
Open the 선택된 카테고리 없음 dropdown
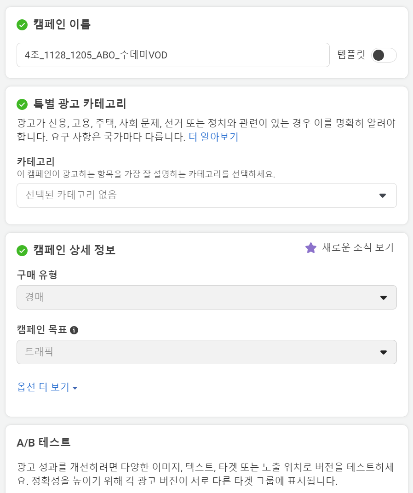click(206, 195)
